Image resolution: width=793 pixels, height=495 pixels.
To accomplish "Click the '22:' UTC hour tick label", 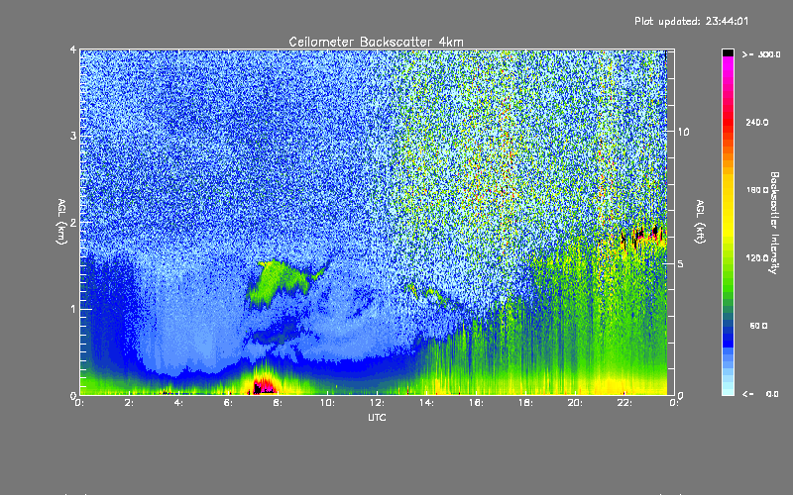I will pos(625,403).
